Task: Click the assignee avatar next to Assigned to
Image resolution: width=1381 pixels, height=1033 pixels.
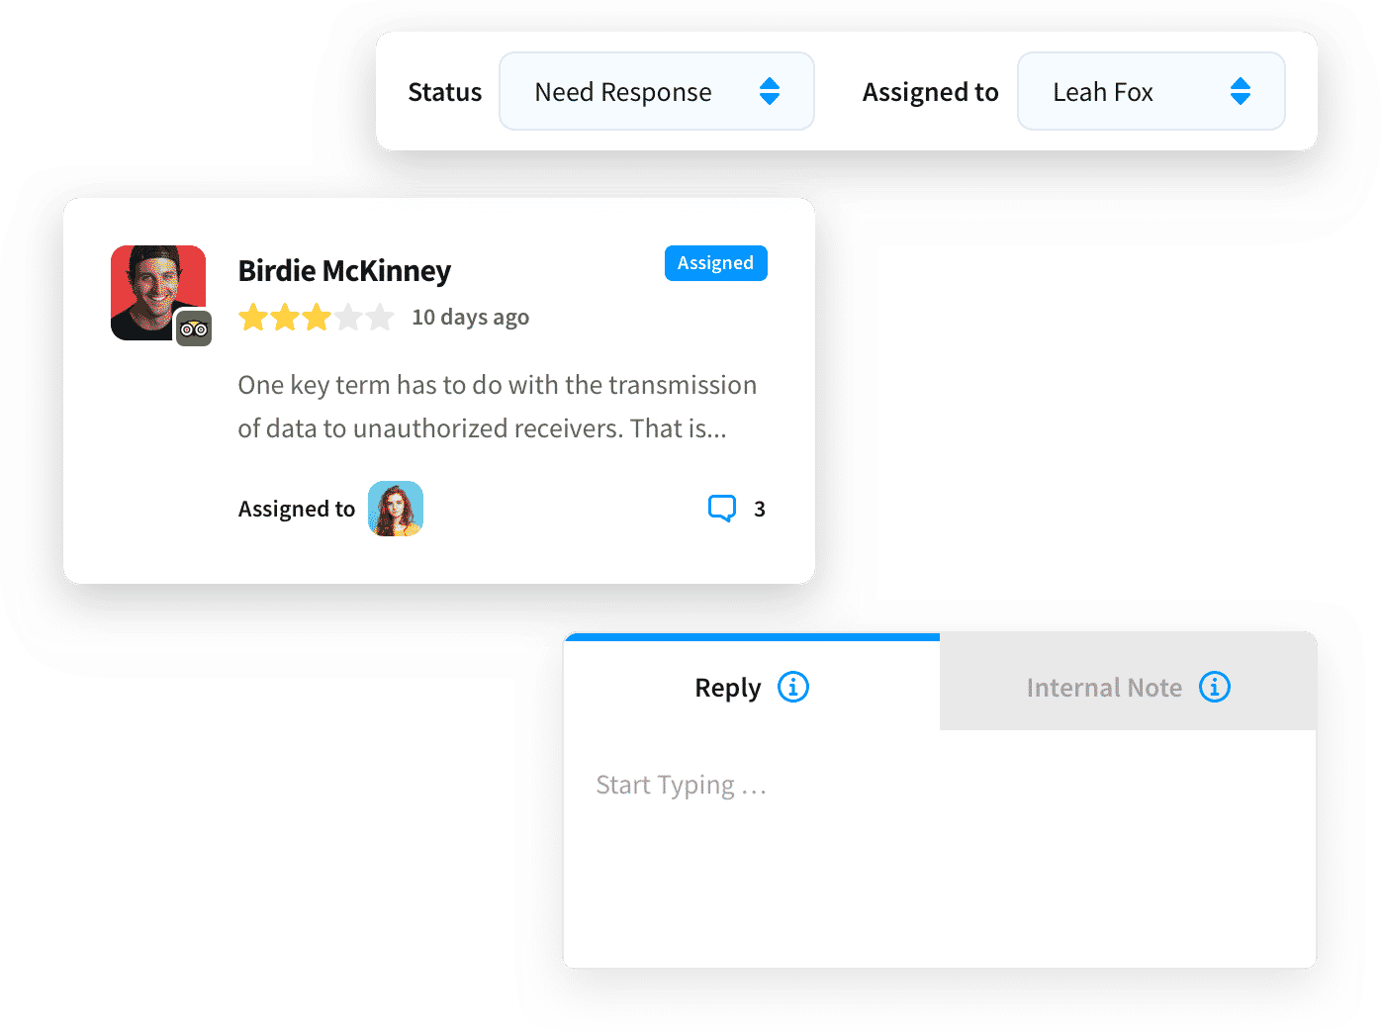Action: pyautogui.click(x=396, y=509)
